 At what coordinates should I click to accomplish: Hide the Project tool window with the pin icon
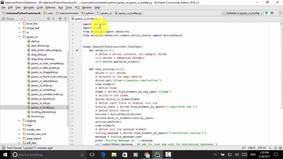66,19
